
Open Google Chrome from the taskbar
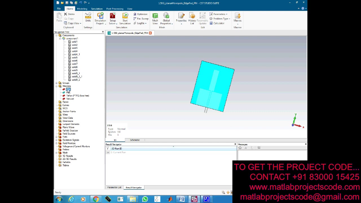pyautogui.click(x=96, y=199)
